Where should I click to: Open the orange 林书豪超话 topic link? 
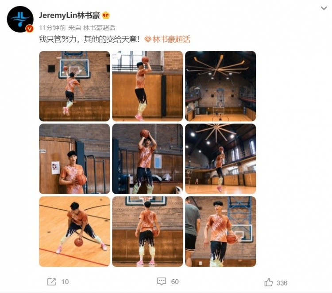point(171,39)
